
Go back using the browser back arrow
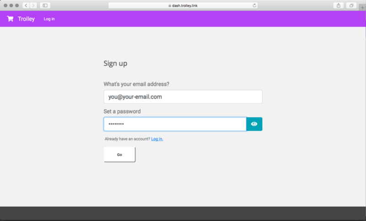[x=26, y=5]
